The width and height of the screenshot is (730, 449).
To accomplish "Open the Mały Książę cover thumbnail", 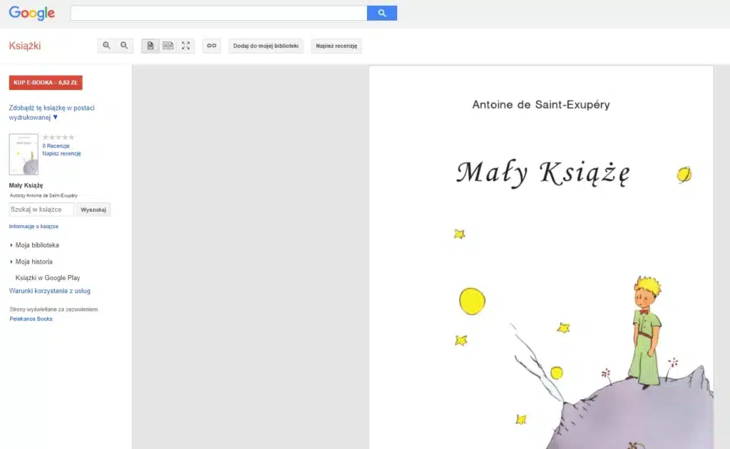I will (24, 155).
